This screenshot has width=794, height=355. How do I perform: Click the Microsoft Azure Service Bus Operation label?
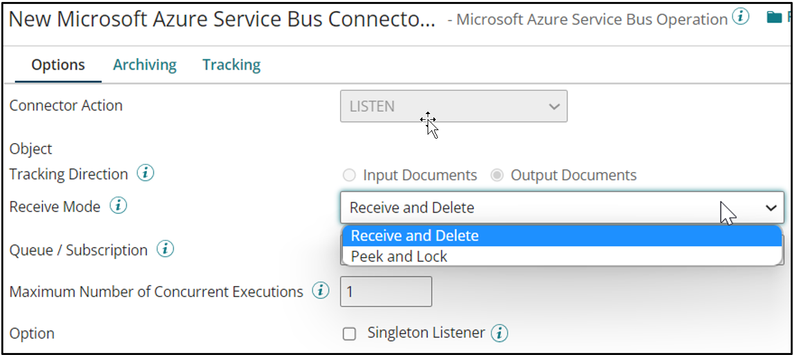click(x=592, y=19)
